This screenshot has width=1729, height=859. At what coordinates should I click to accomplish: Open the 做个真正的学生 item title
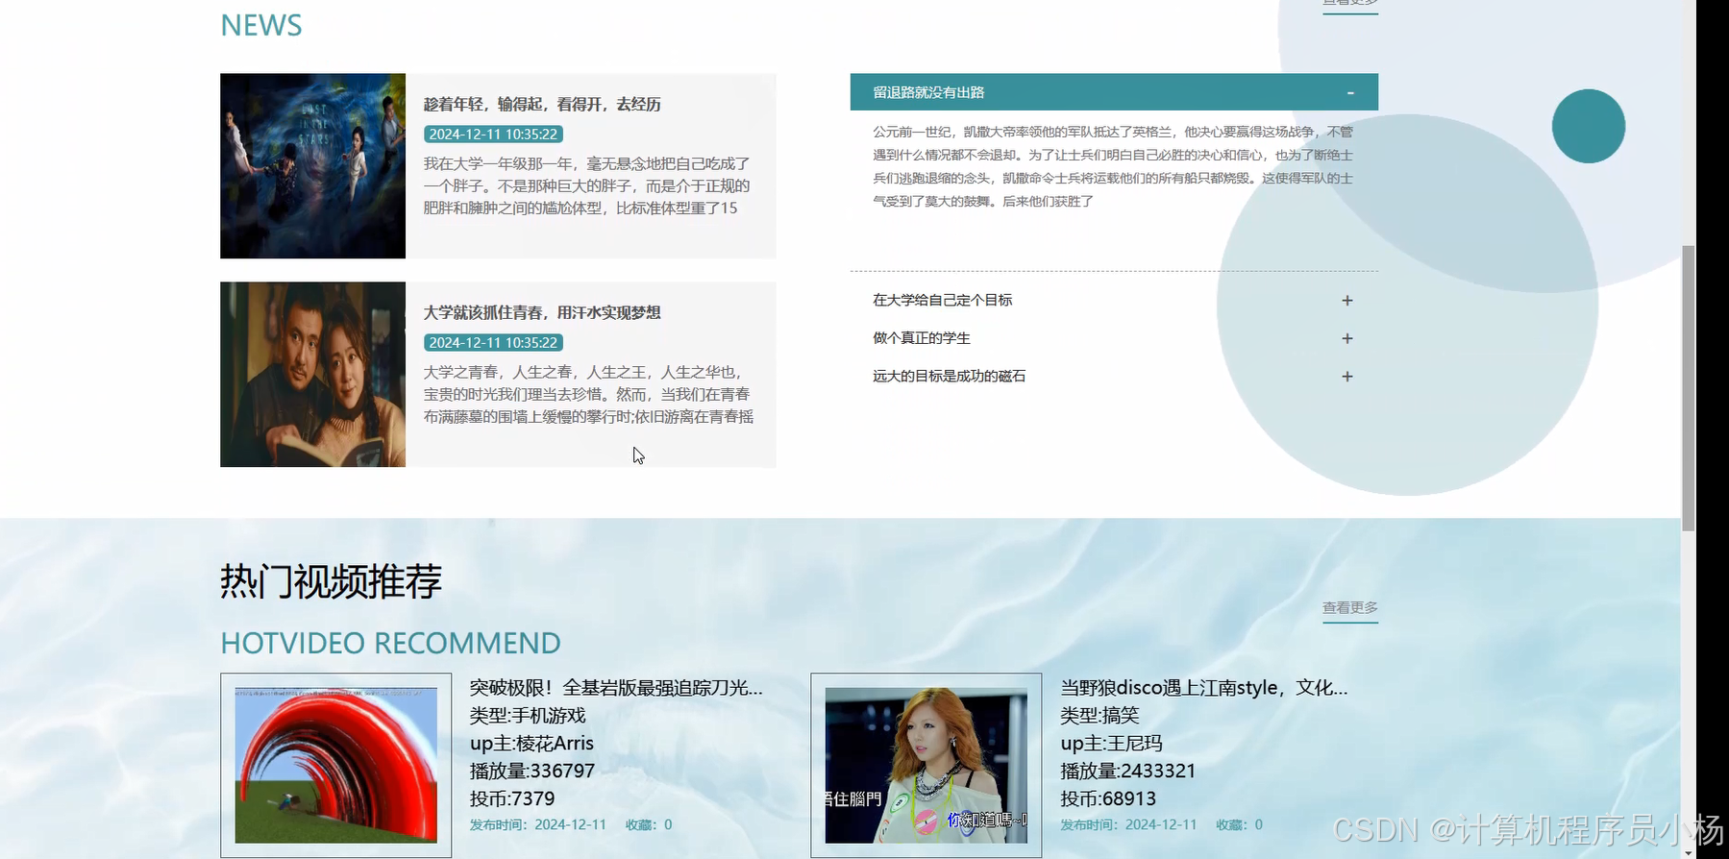[921, 338]
